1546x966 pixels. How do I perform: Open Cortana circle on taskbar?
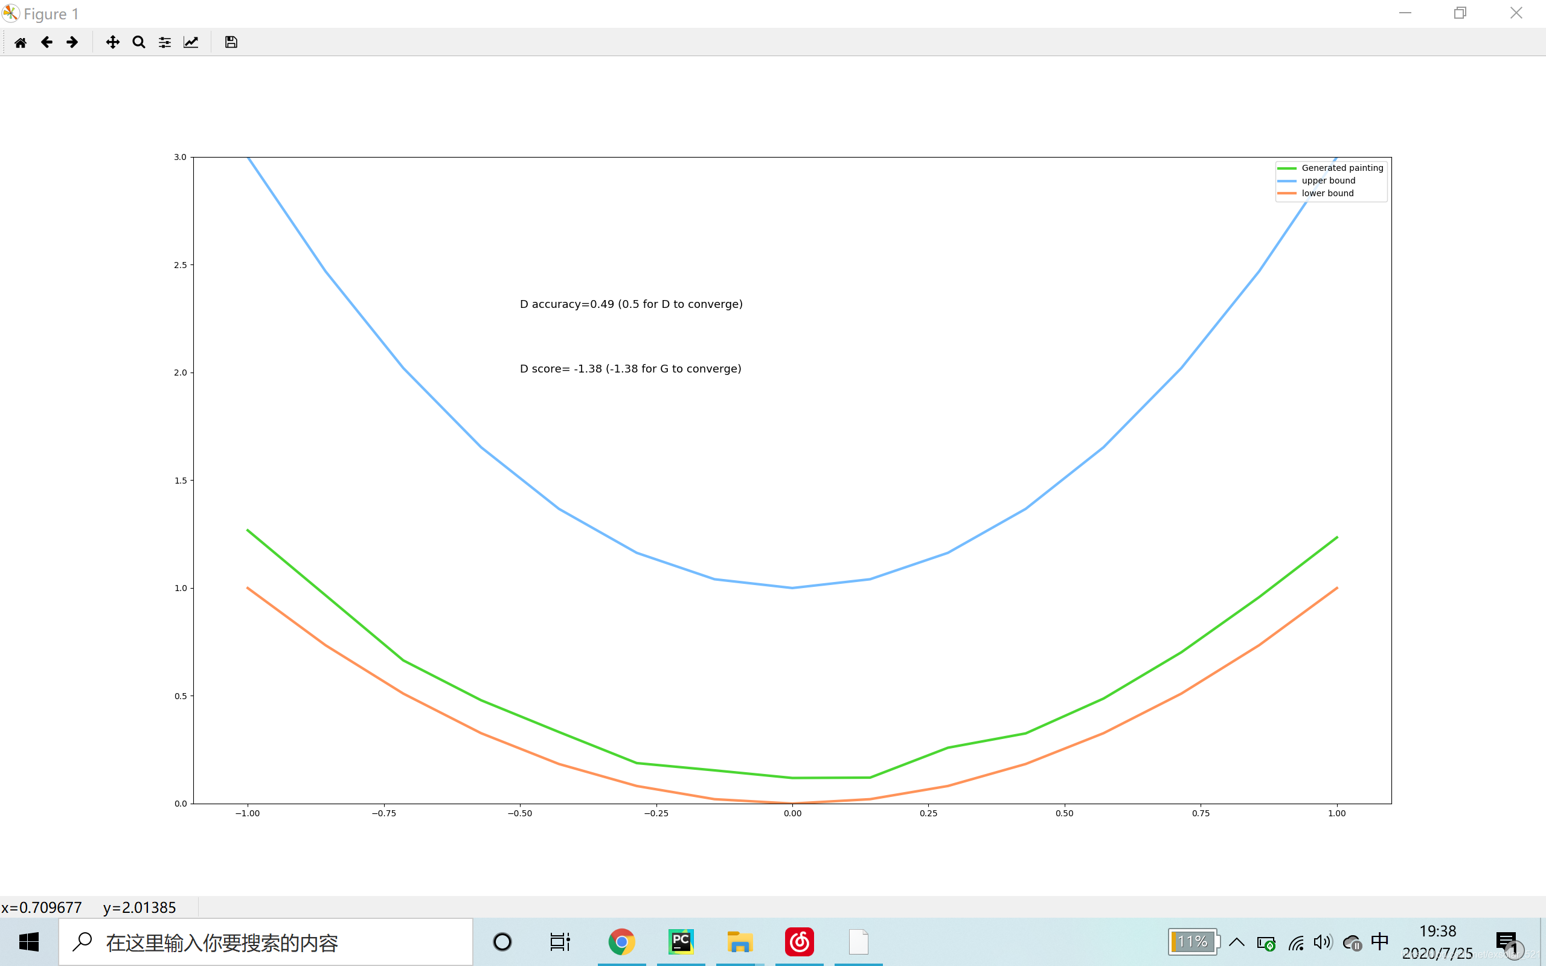502,942
